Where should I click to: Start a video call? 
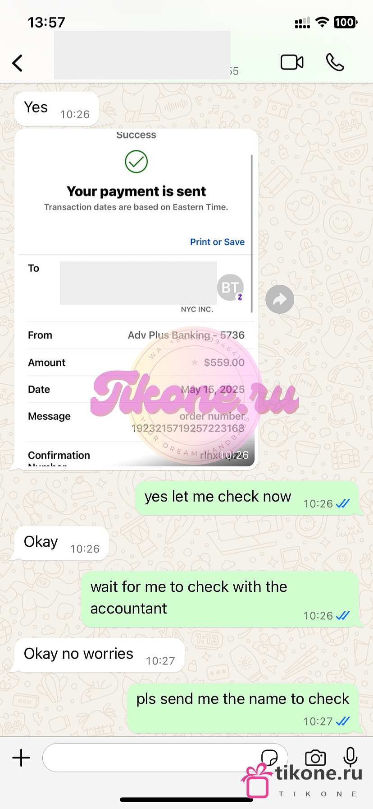point(292,62)
